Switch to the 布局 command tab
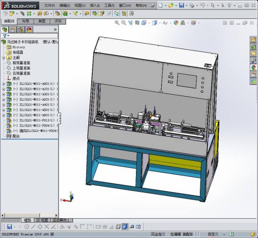This screenshot has width=258, height=238. [x=25, y=21]
